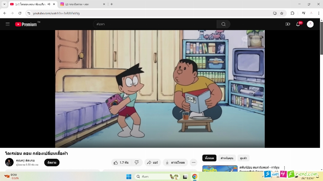Select the ดูแล้ว filter chip
This screenshot has width=323, height=181.
coord(243,158)
